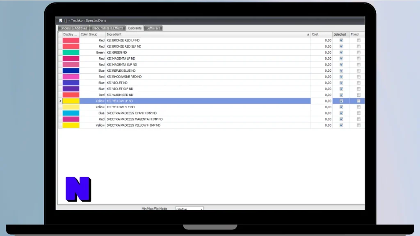Click the cost value of KSI GREEN ND
The image size is (420, 236).
[x=328, y=52]
